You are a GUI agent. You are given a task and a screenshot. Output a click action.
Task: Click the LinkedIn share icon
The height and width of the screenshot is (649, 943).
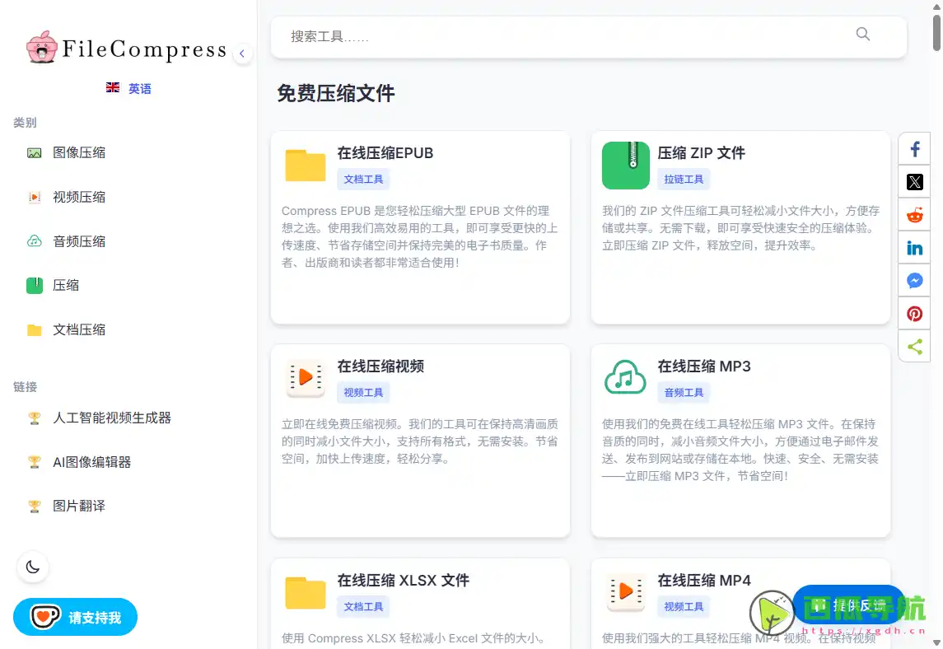coord(914,247)
